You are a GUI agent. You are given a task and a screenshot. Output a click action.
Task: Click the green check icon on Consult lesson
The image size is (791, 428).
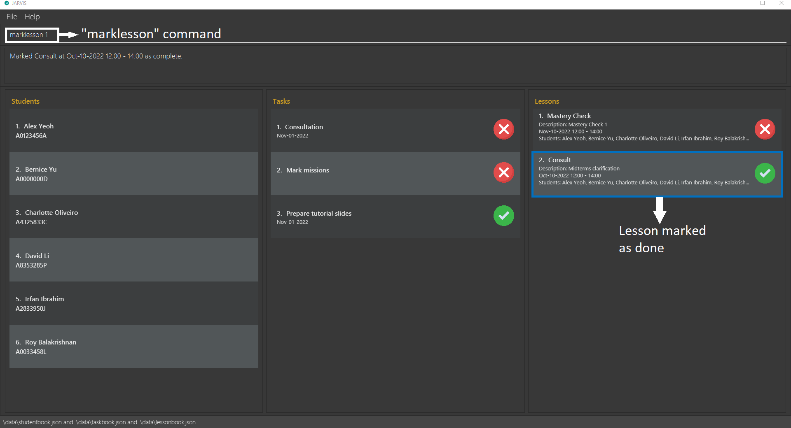(765, 173)
